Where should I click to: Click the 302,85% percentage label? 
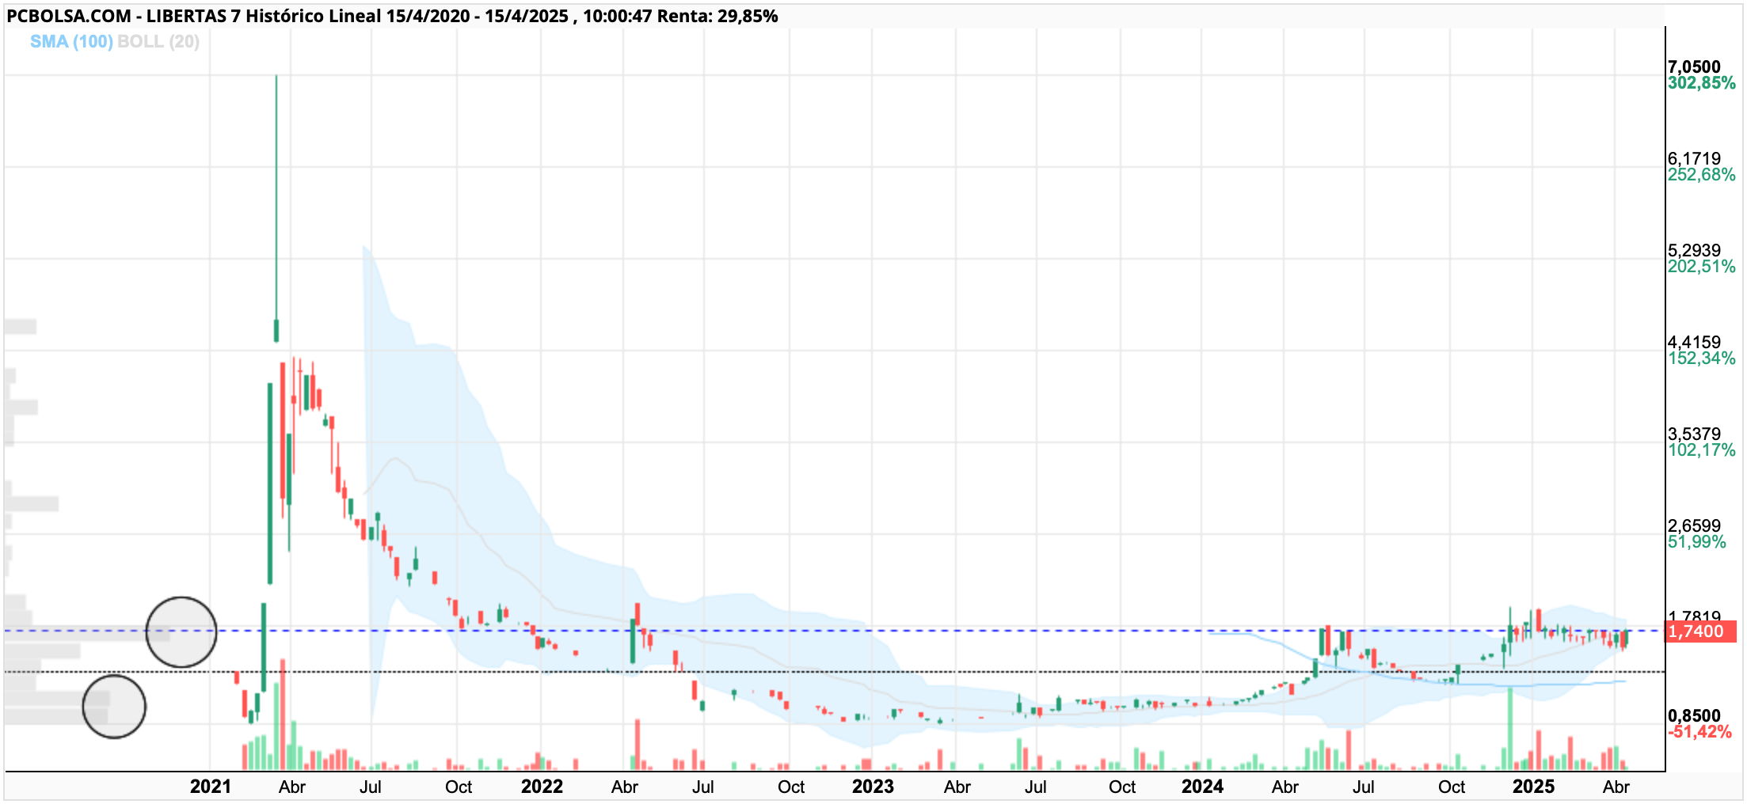pyautogui.click(x=1701, y=83)
